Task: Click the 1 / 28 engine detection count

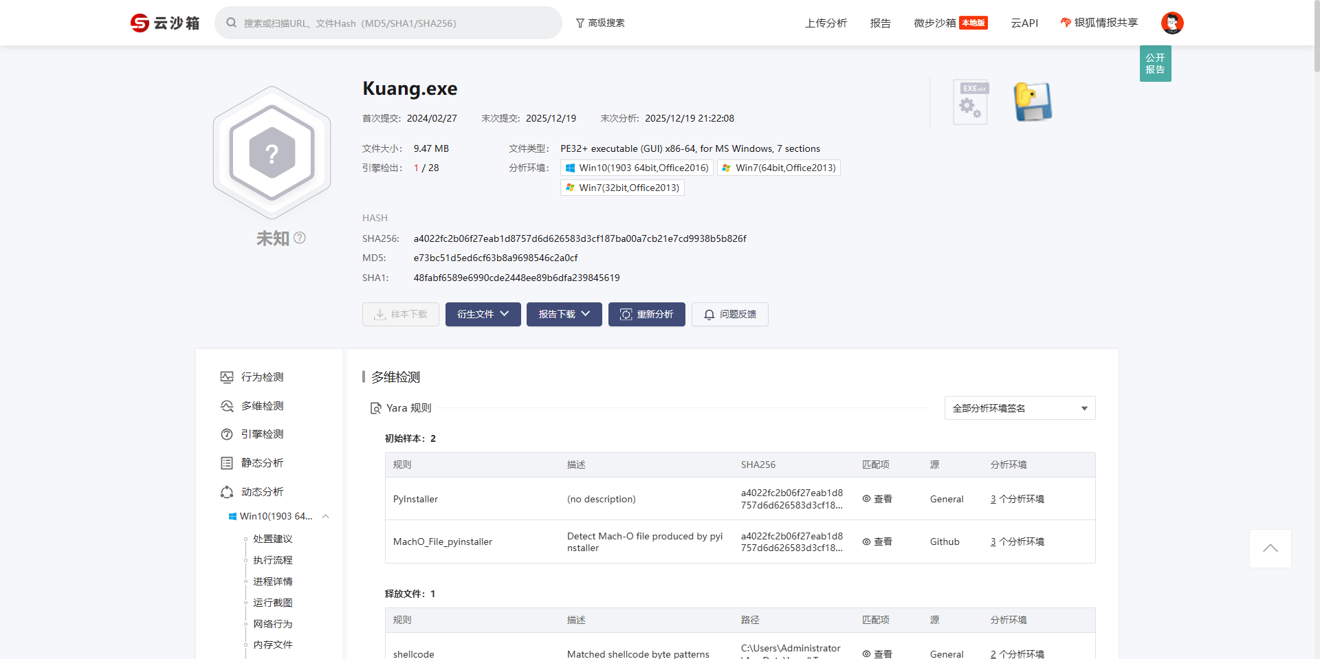Action: pyautogui.click(x=426, y=168)
